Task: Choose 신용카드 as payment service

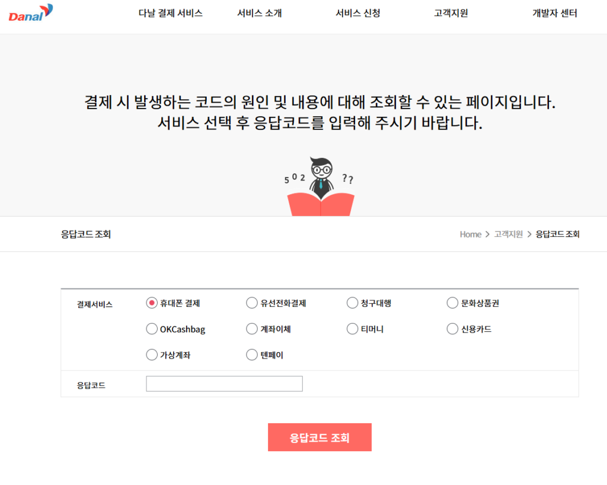Action: [x=452, y=329]
